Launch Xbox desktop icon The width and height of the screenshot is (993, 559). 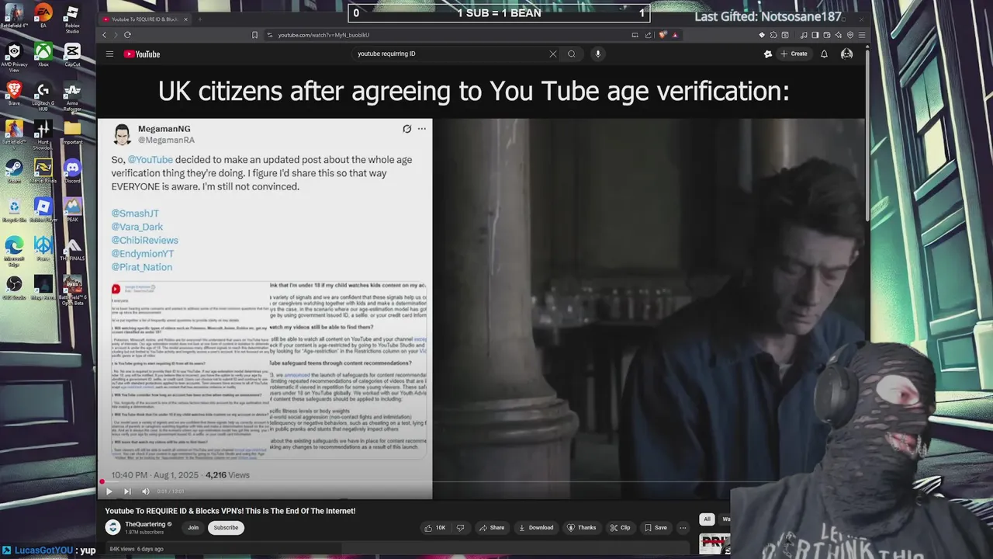click(43, 54)
